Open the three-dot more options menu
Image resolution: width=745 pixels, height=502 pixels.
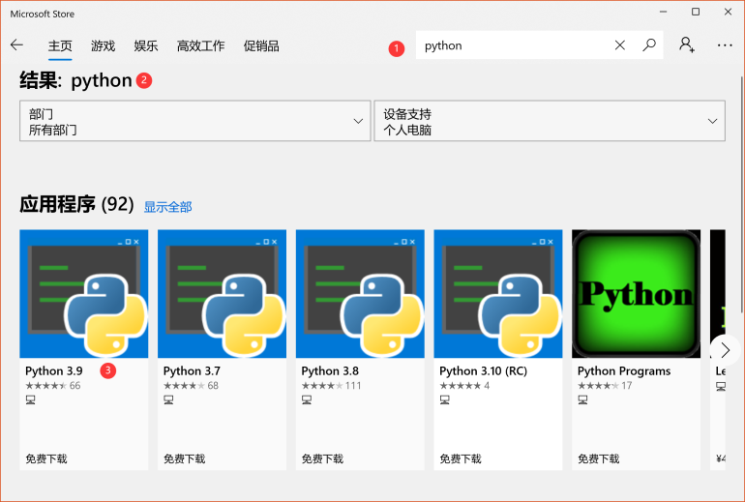(x=725, y=45)
